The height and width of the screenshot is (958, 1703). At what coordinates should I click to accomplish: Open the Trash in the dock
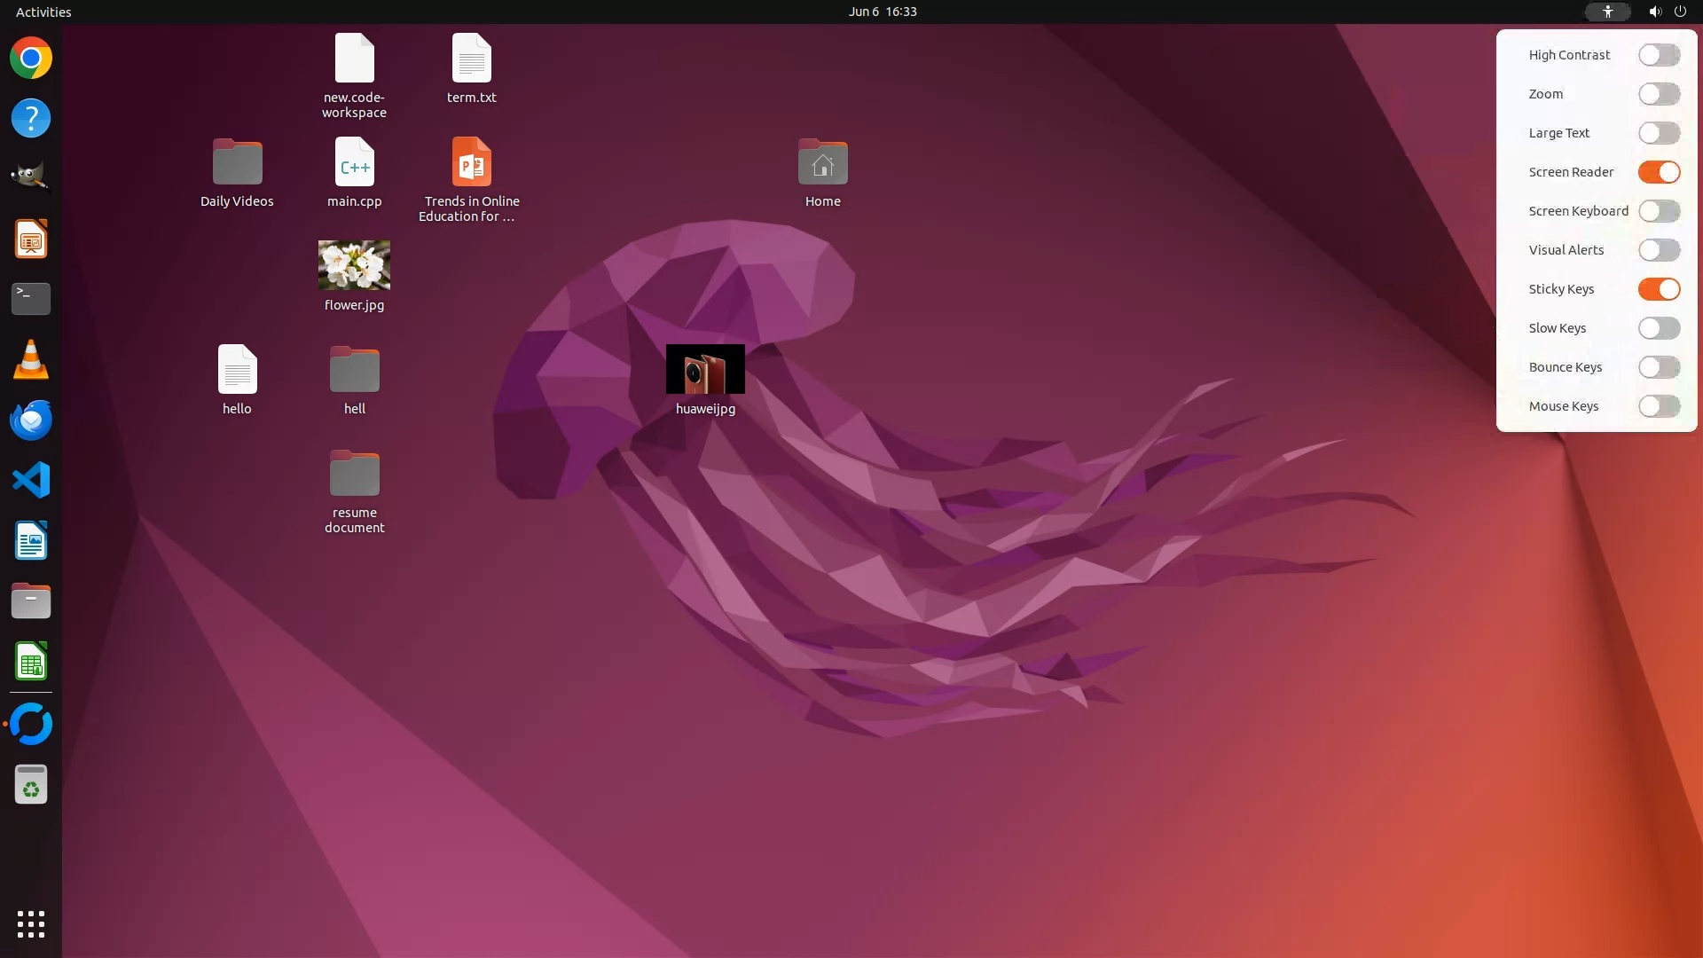click(31, 784)
